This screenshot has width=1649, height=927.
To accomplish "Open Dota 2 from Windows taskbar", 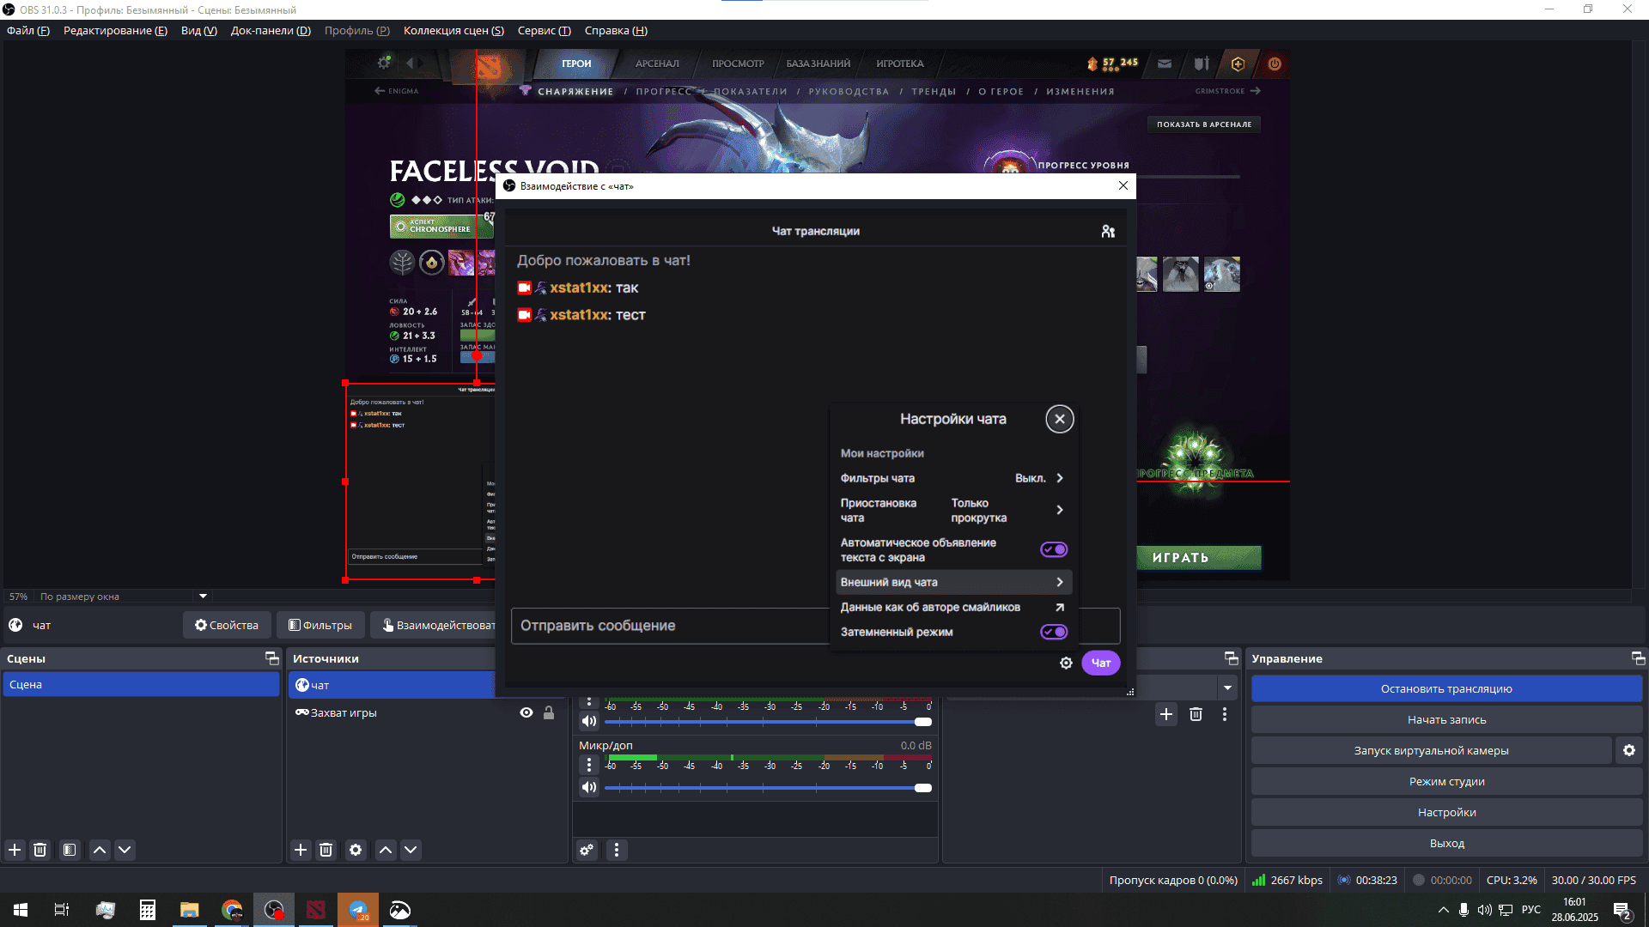I will 316,910.
